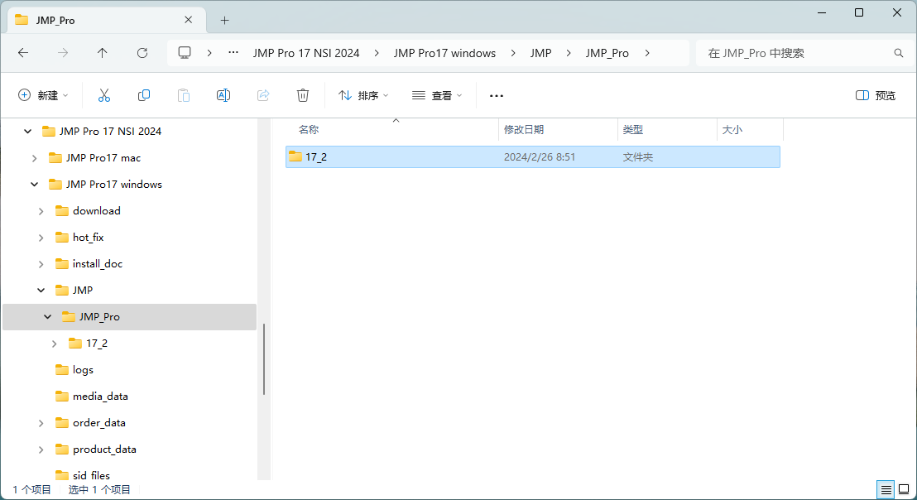Screen dimensions: 917x500
Task: Open the See more toolbar options
Action: 497,95
